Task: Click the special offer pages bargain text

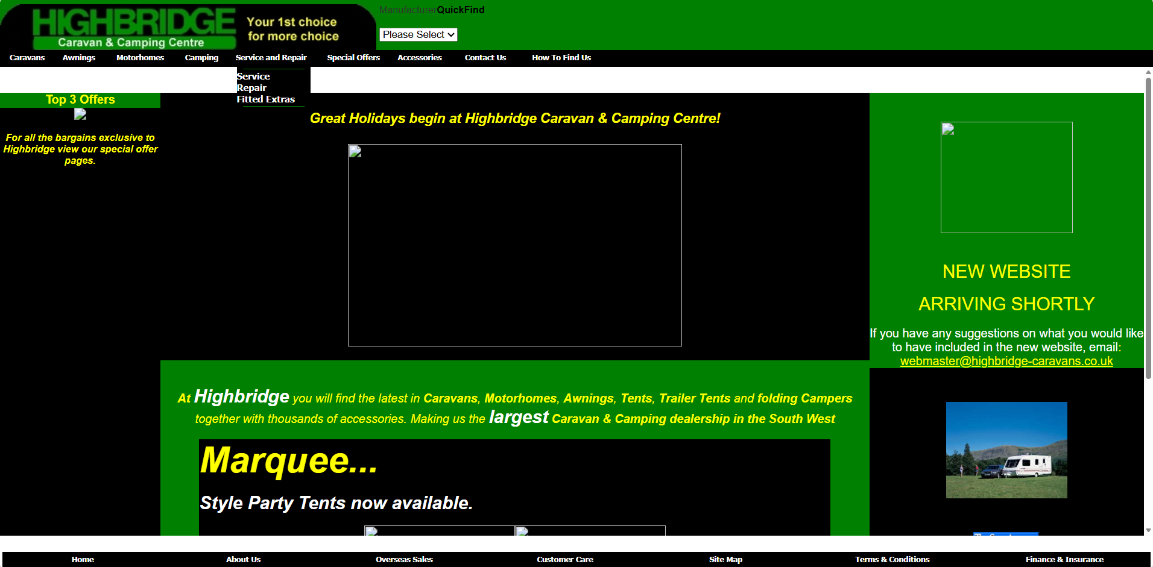Action: pyautogui.click(x=80, y=149)
